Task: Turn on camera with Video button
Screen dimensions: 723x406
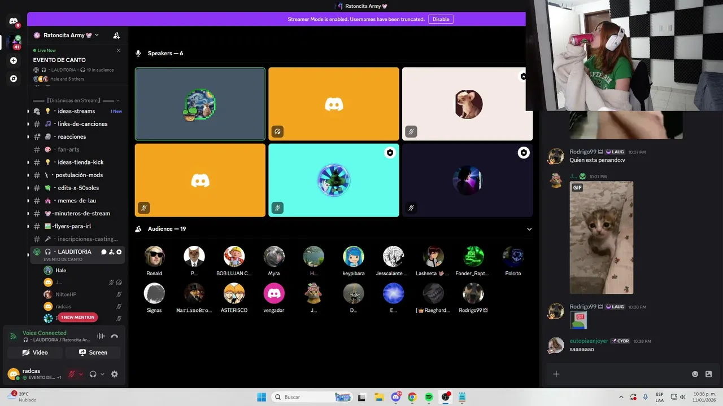Action: coord(34,352)
